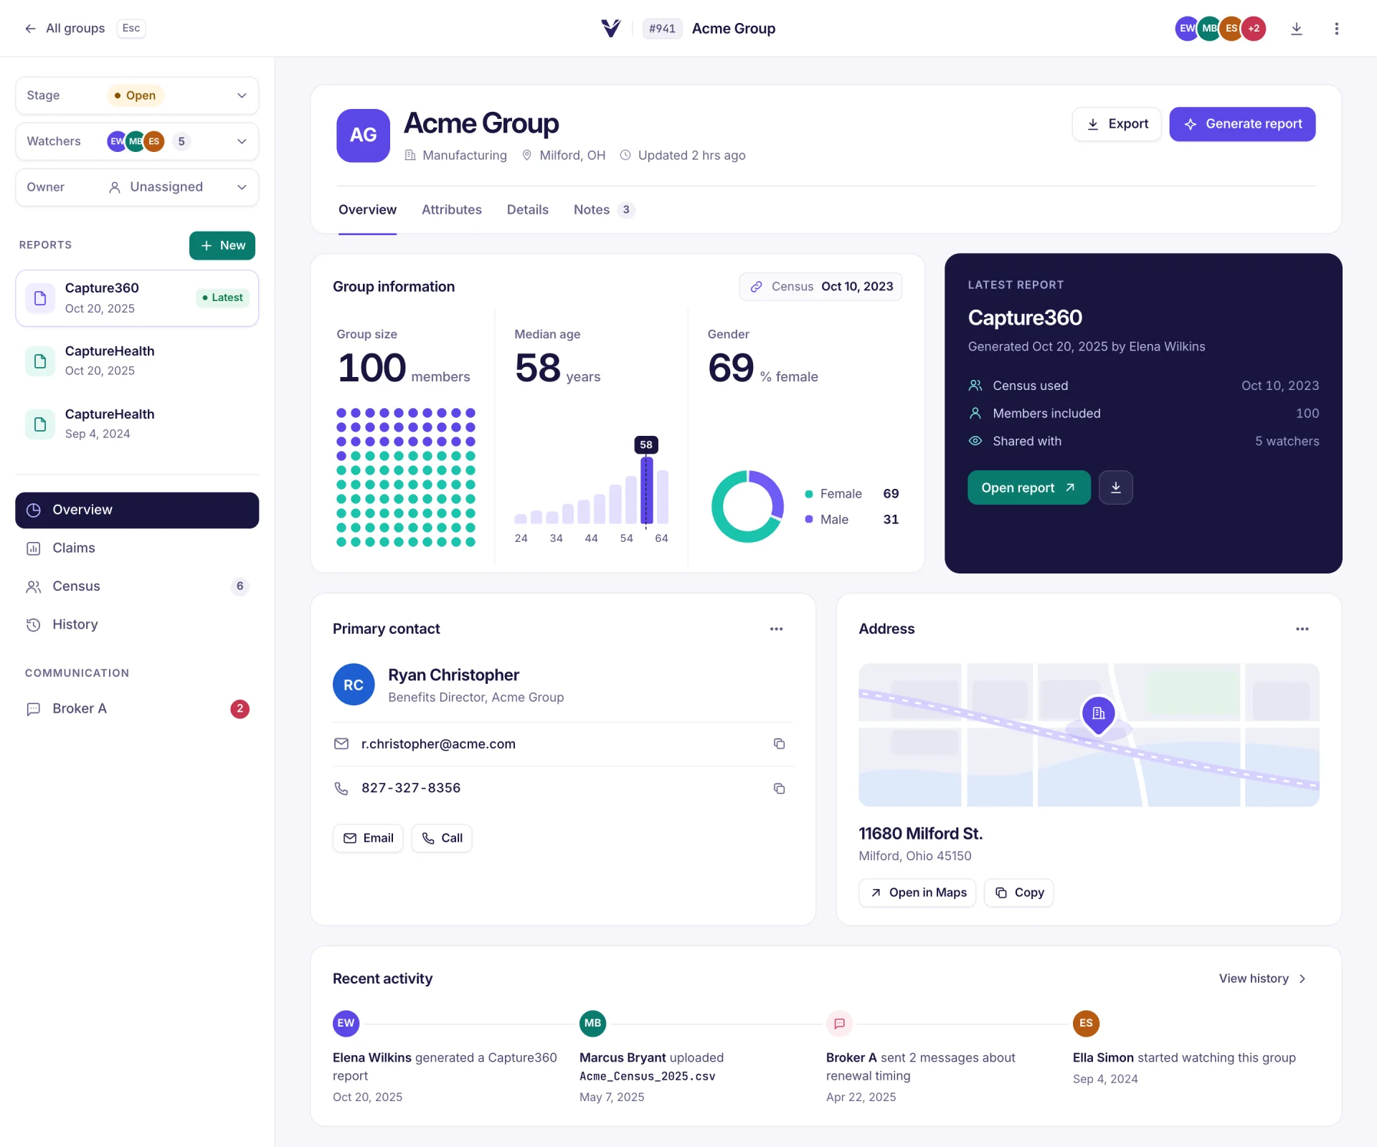Click the MB avatar in Recent activity
The image size is (1377, 1147).
pos(592,1023)
